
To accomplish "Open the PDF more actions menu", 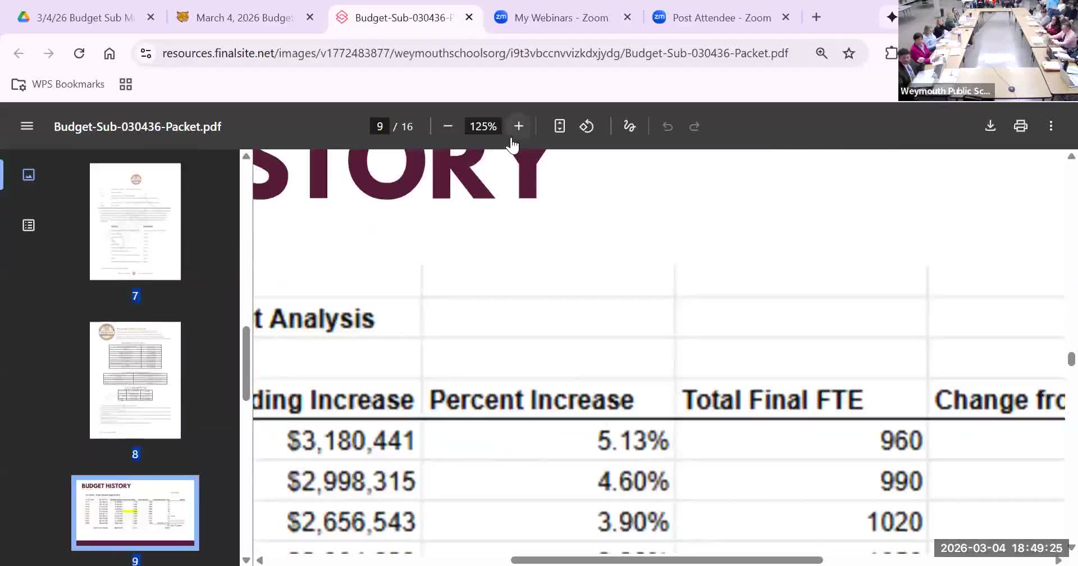I will (1050, 126).
